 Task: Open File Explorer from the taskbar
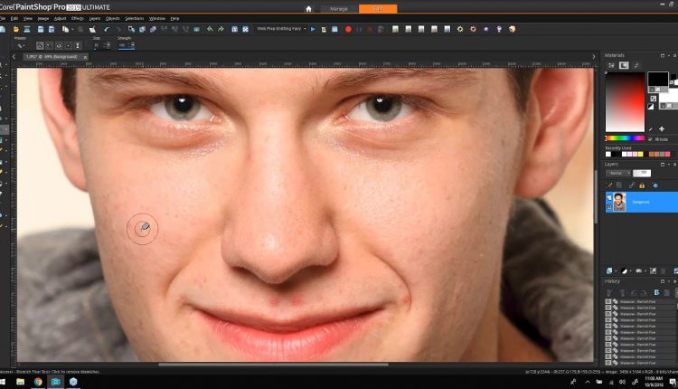pyautogui.click(x=20, y=382)
